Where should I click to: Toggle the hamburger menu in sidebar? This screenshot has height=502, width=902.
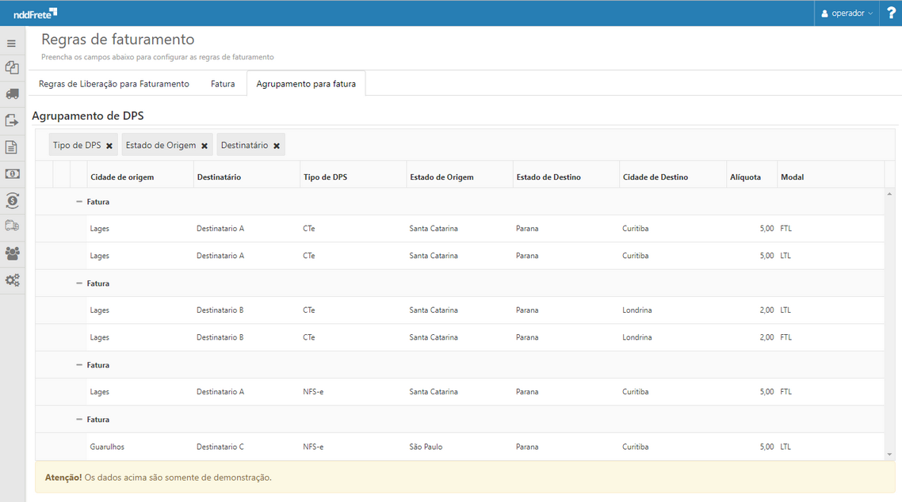click(x=12, y=44)
